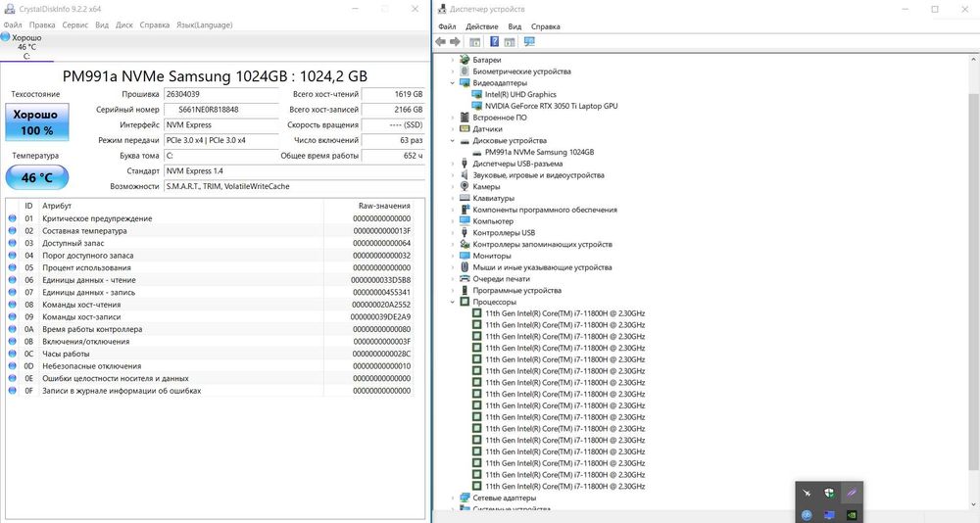Click the Небезопасные отключения attribute row
This screenshot has height=523, width=980.
coord(210,366)
